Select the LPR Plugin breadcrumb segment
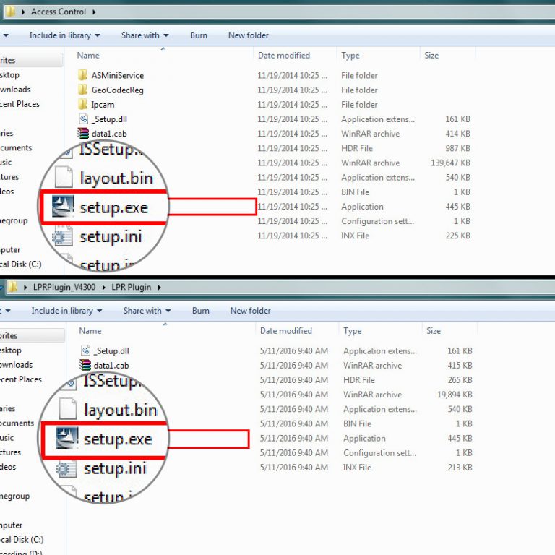The image size is (555, 555). [132, 287]
